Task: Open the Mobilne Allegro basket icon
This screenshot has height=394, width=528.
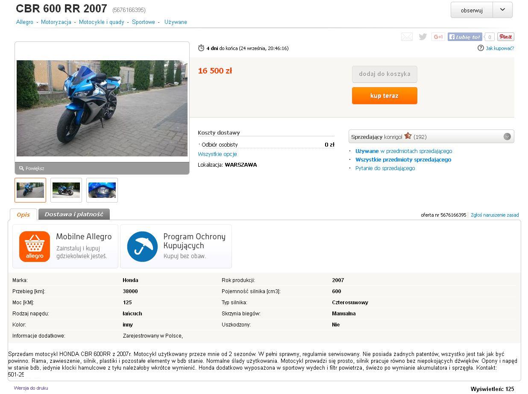Action: (35, 247)
